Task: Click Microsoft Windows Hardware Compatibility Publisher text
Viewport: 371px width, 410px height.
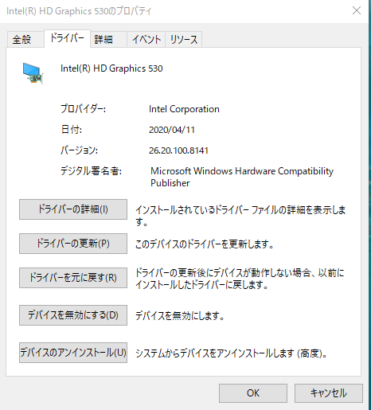Action: point(242,177)
